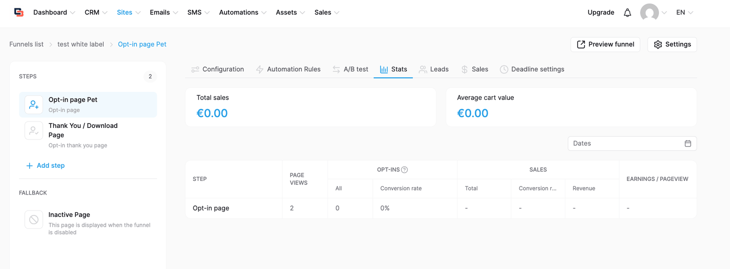Click the Configuration tab sliders icon
The height and width of the screenshot is (269, 730).
click(x=195, y=70)
